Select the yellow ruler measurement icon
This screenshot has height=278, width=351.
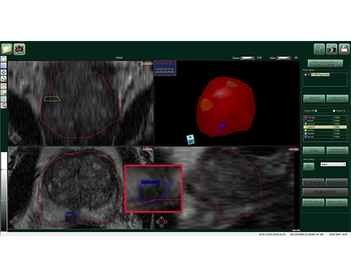4,79
